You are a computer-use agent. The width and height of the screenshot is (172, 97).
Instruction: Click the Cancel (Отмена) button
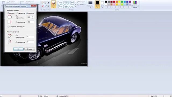point(30,49)
